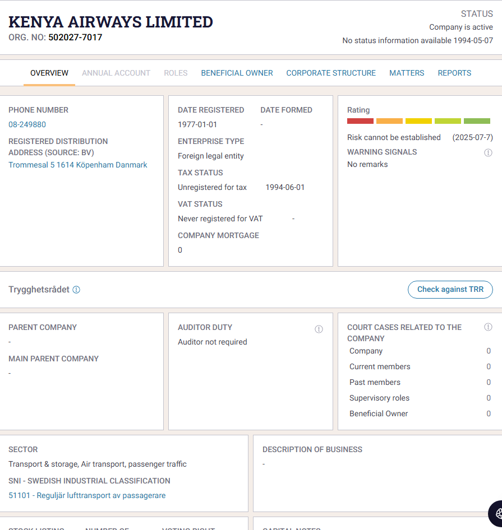This screenshot has width=502, height=530.
Task: Click info icon beside Trygghetsrådet
Action: pos(76,290)
